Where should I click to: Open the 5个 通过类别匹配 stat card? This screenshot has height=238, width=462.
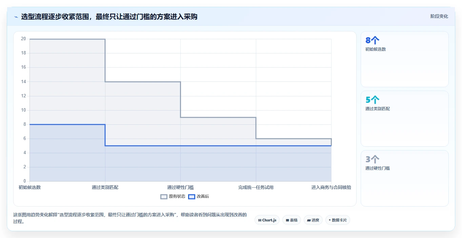[405, 119]
